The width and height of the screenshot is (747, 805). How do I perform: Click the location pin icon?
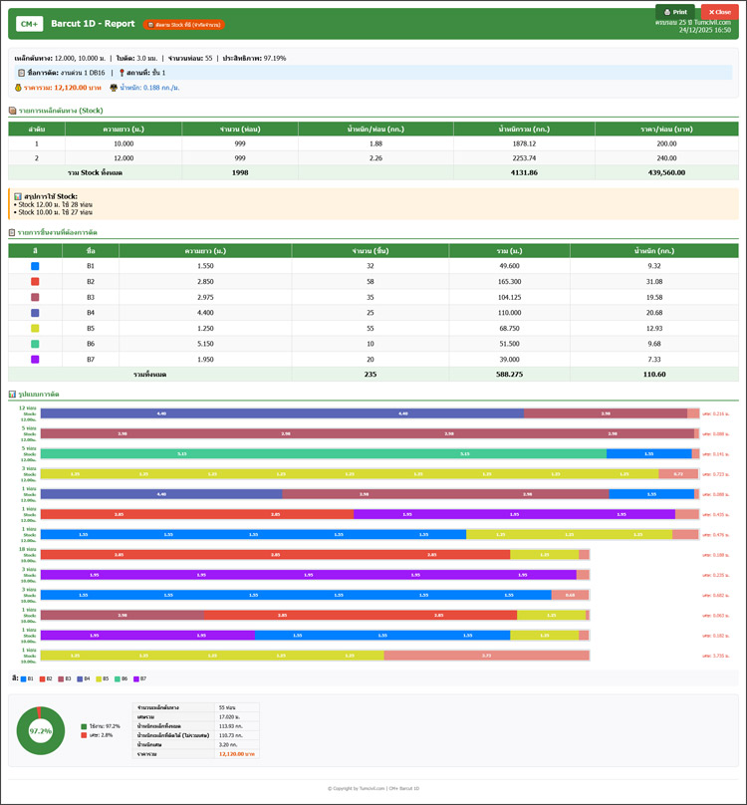point(122,73)
